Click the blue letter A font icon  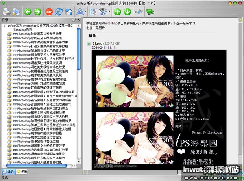click(80, 12)
